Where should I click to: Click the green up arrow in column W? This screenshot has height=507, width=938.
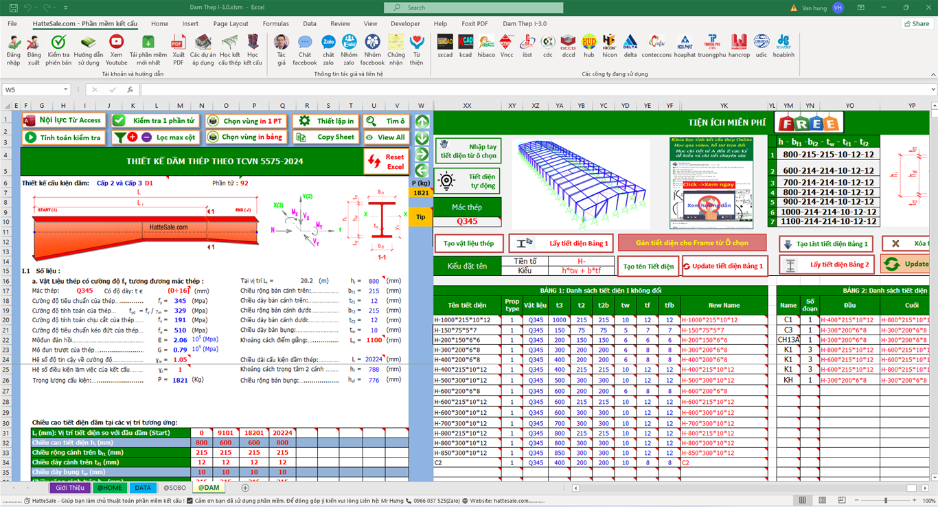(422, 122)
